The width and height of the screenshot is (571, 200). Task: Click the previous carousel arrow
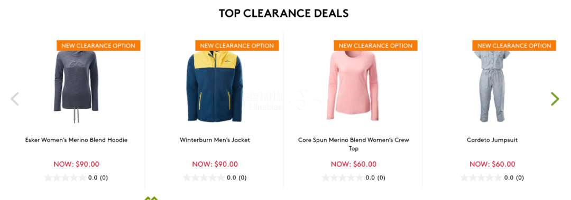pos(15,99)
